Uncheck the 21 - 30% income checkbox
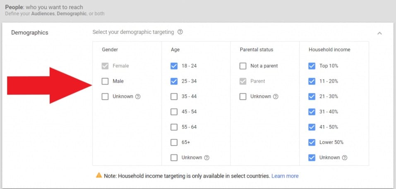This screenshot has height=189, width=396. (312, 96)
